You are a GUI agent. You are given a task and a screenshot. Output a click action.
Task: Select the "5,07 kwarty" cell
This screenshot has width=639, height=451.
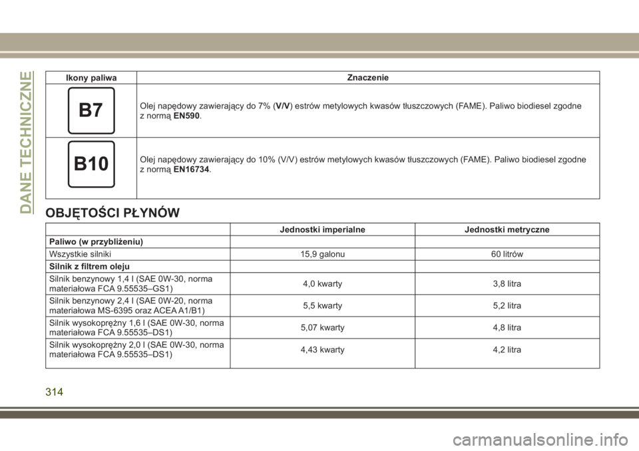pos(322,327)
